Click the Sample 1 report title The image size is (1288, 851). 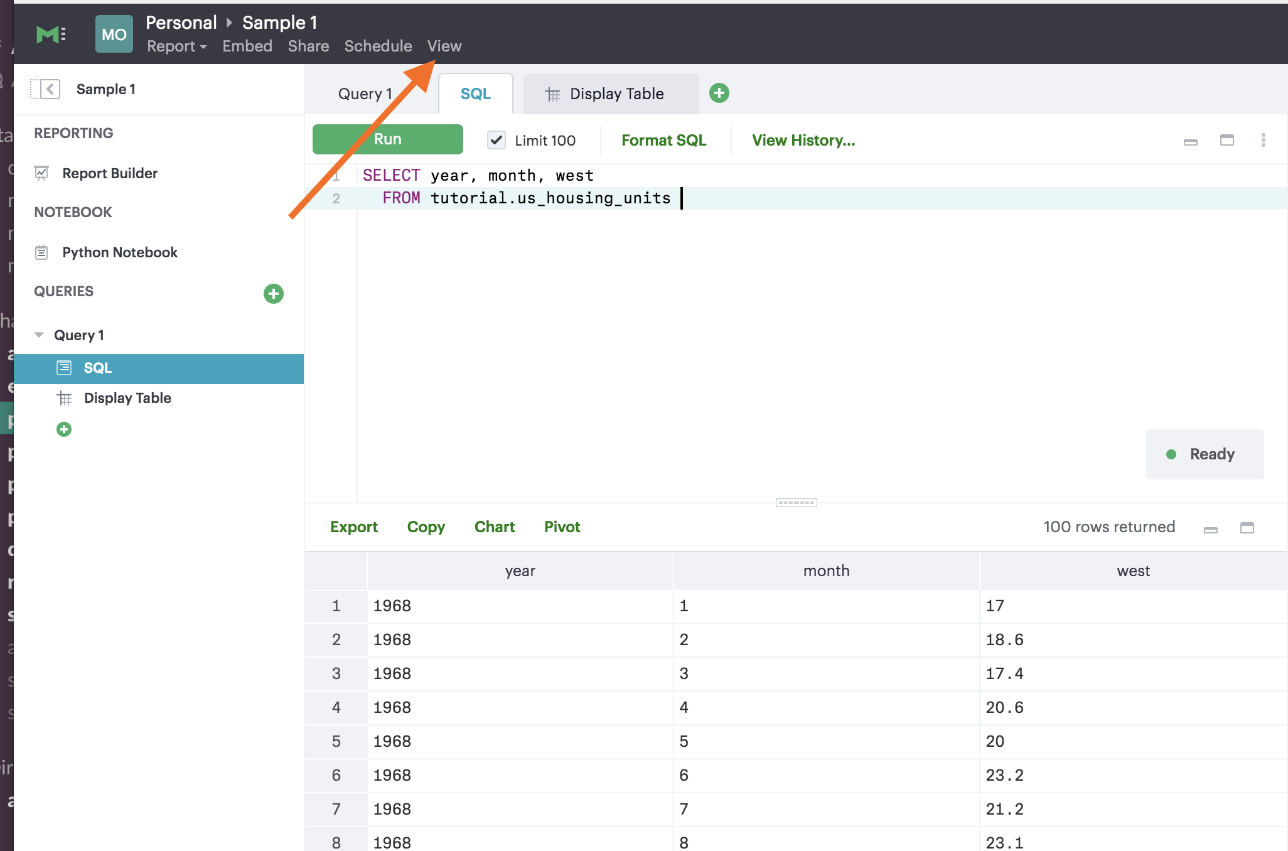280,23
